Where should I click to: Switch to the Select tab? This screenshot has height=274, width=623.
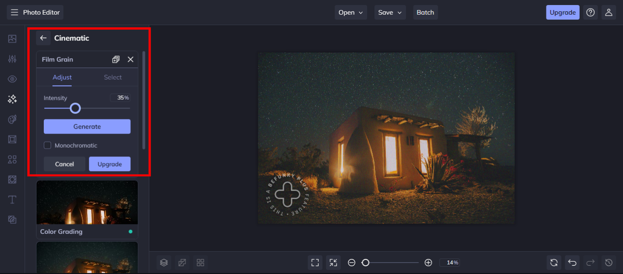tap(112, 77)
